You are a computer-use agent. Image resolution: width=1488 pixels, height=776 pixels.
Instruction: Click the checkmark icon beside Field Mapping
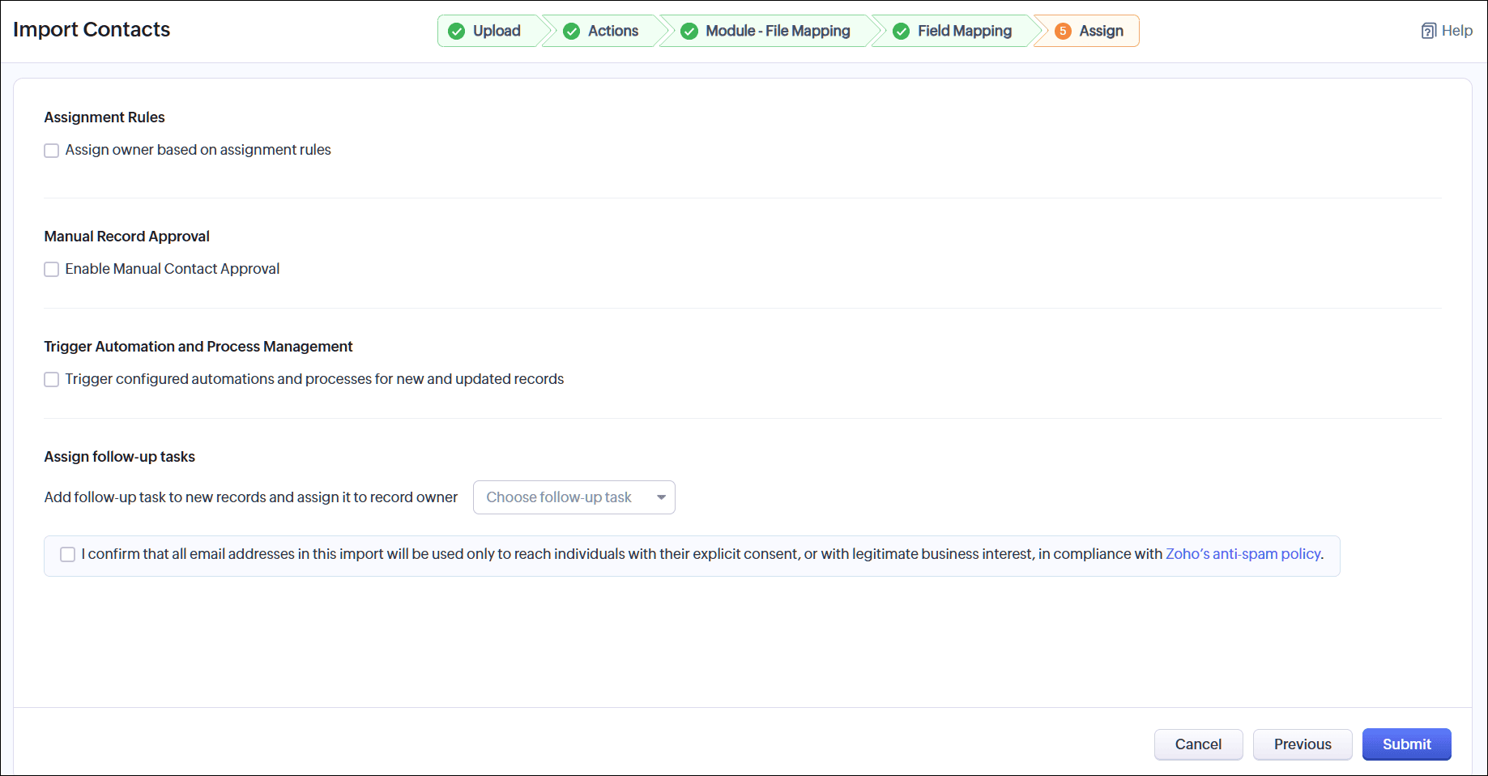[901, 31]
